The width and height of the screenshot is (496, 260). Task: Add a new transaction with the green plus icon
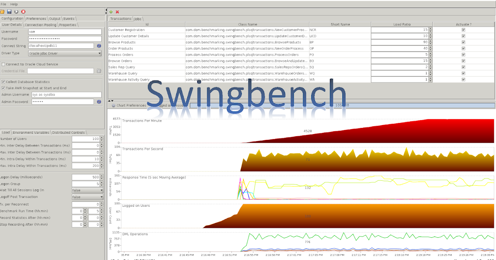pyautogui.click(x=110, y=12)
